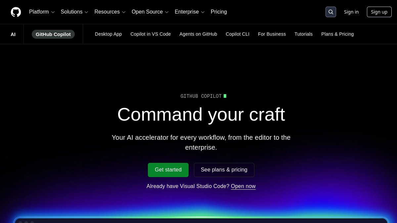Open Copilot in VS Code tab
Screen dimensions: 397x223
click(151, 34)
